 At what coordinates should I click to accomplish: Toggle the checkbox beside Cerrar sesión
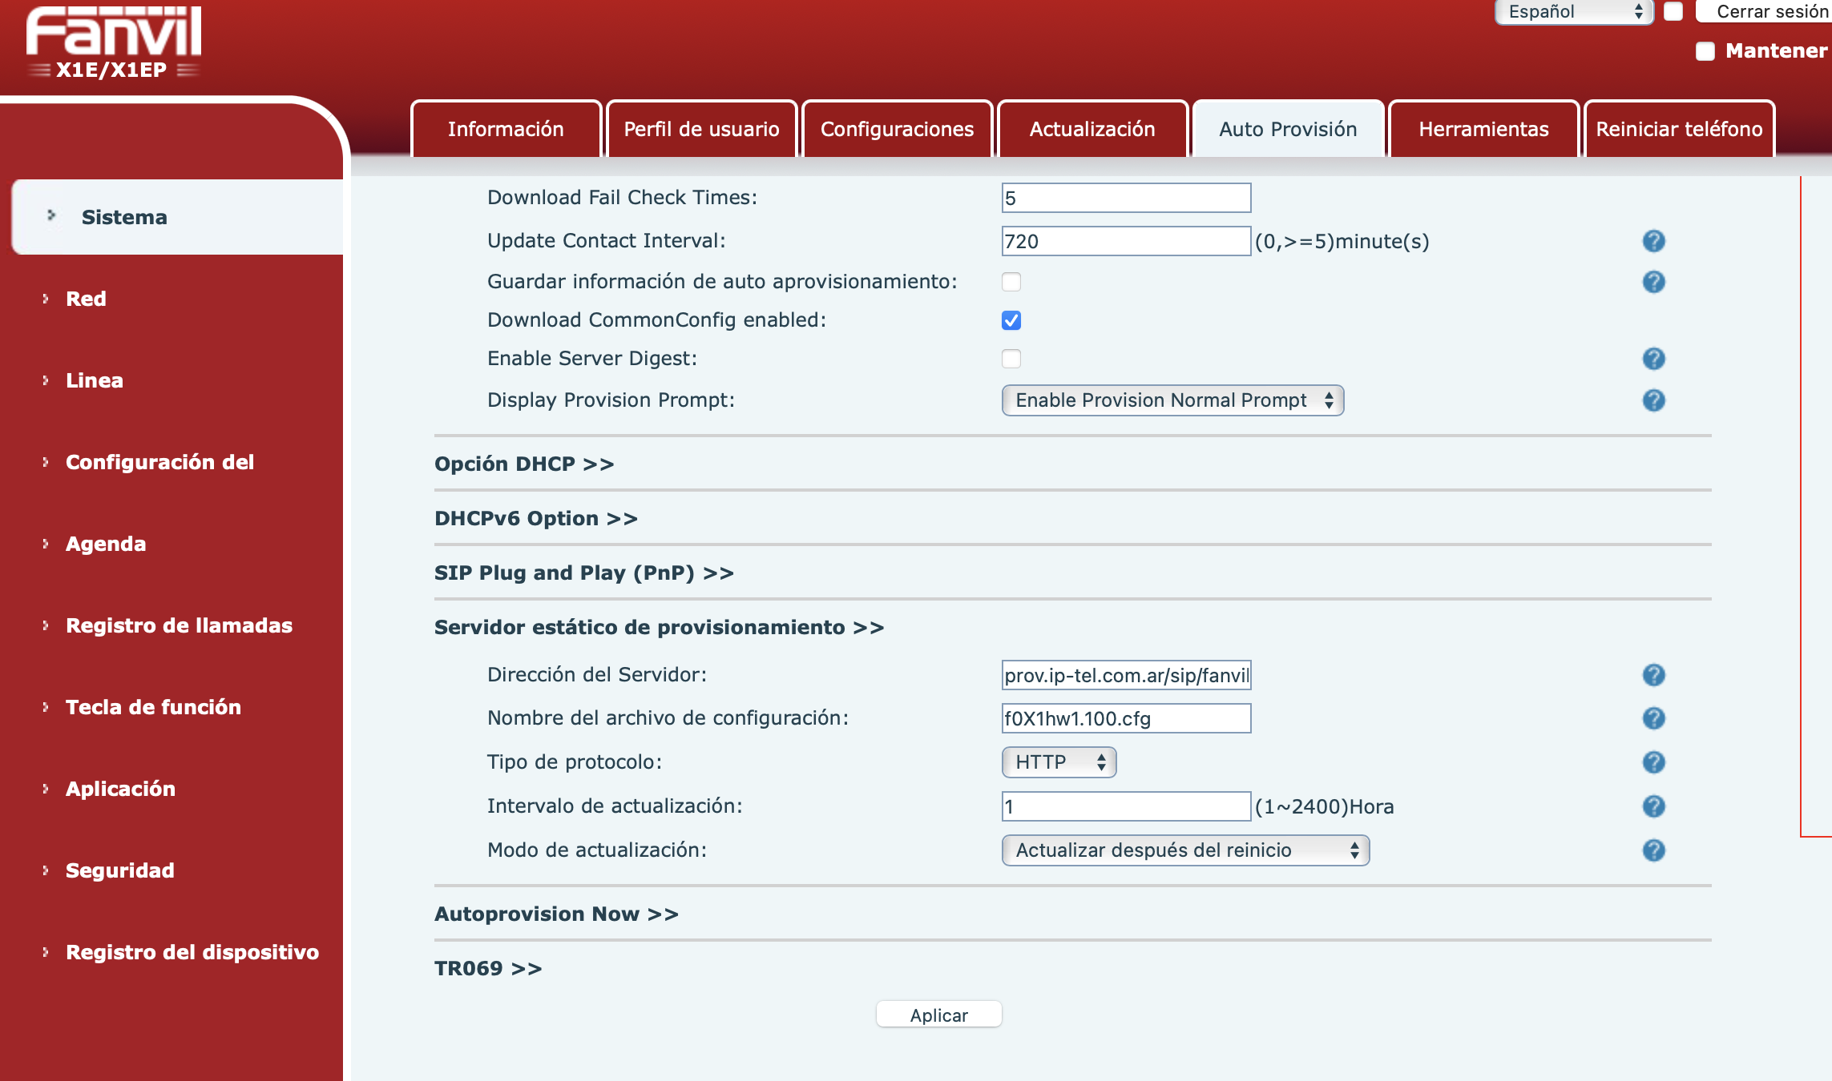[1673, 11]
